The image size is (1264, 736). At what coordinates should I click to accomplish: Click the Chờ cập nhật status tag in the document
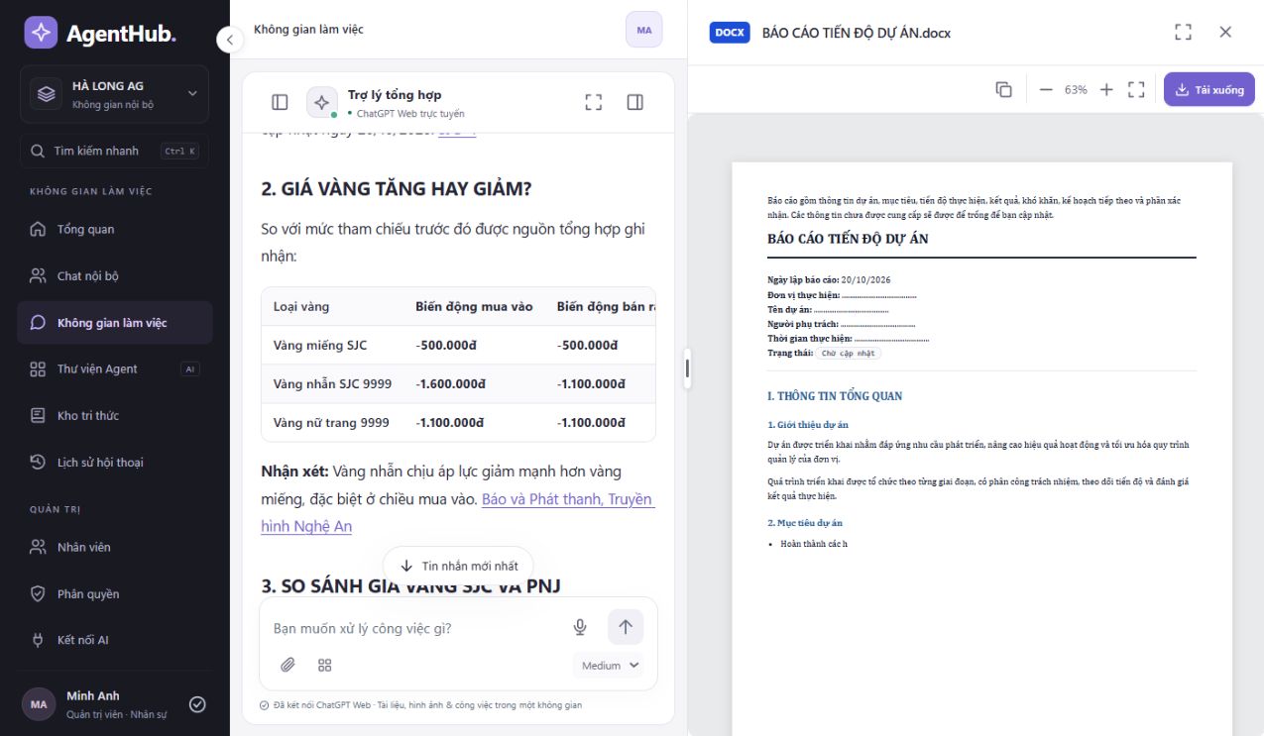850,353
